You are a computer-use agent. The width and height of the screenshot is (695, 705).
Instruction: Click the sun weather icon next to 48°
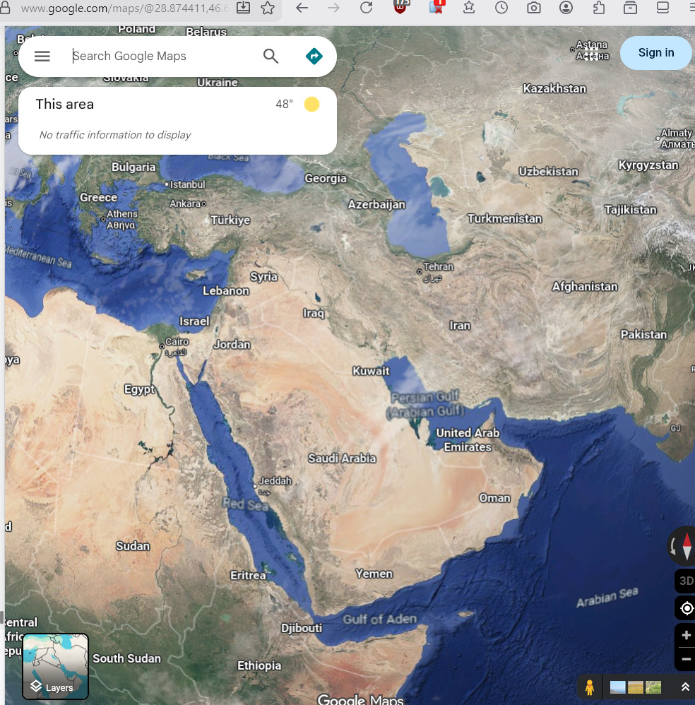coord(311,104)
